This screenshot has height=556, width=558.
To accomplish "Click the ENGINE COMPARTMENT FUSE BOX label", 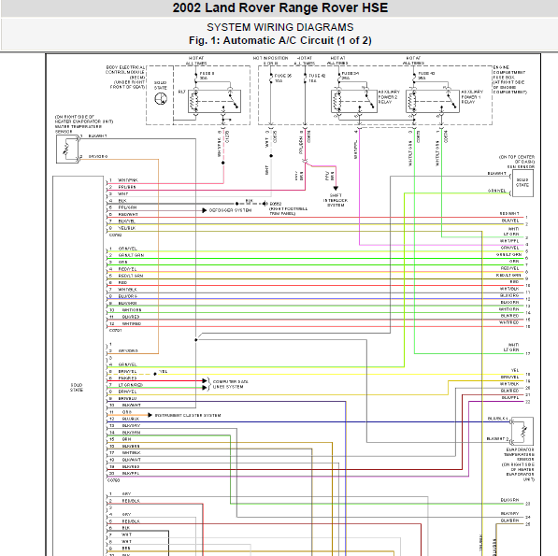I will [x=509, y=79].
